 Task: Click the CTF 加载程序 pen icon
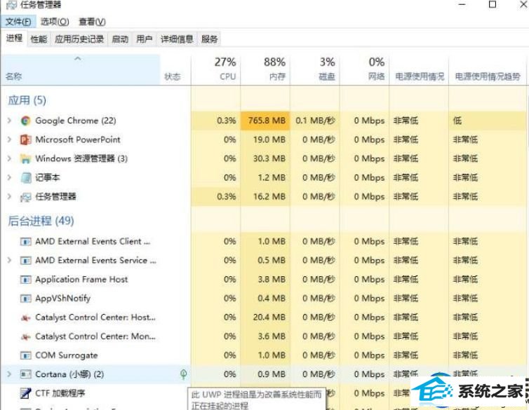[26, 393]
